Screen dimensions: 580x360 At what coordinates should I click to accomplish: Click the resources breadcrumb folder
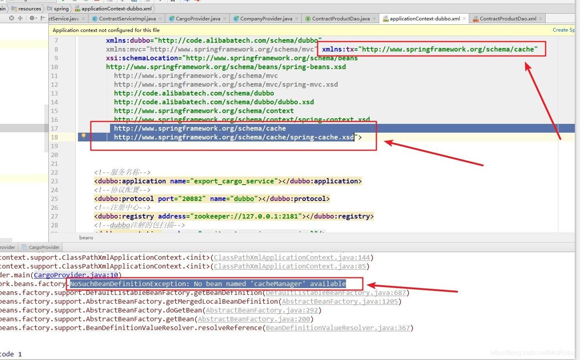26,8
